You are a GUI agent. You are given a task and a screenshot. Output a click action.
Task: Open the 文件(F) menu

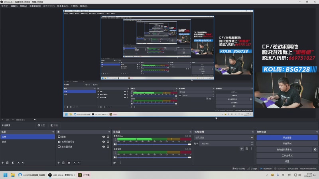pyautogui.click(x=4, y=6)
